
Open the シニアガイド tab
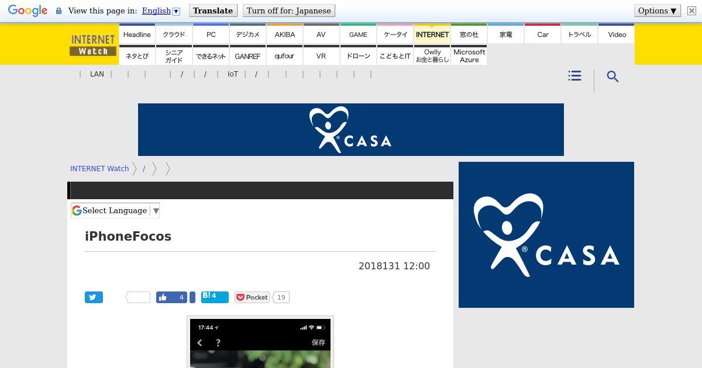coord(174,55)
